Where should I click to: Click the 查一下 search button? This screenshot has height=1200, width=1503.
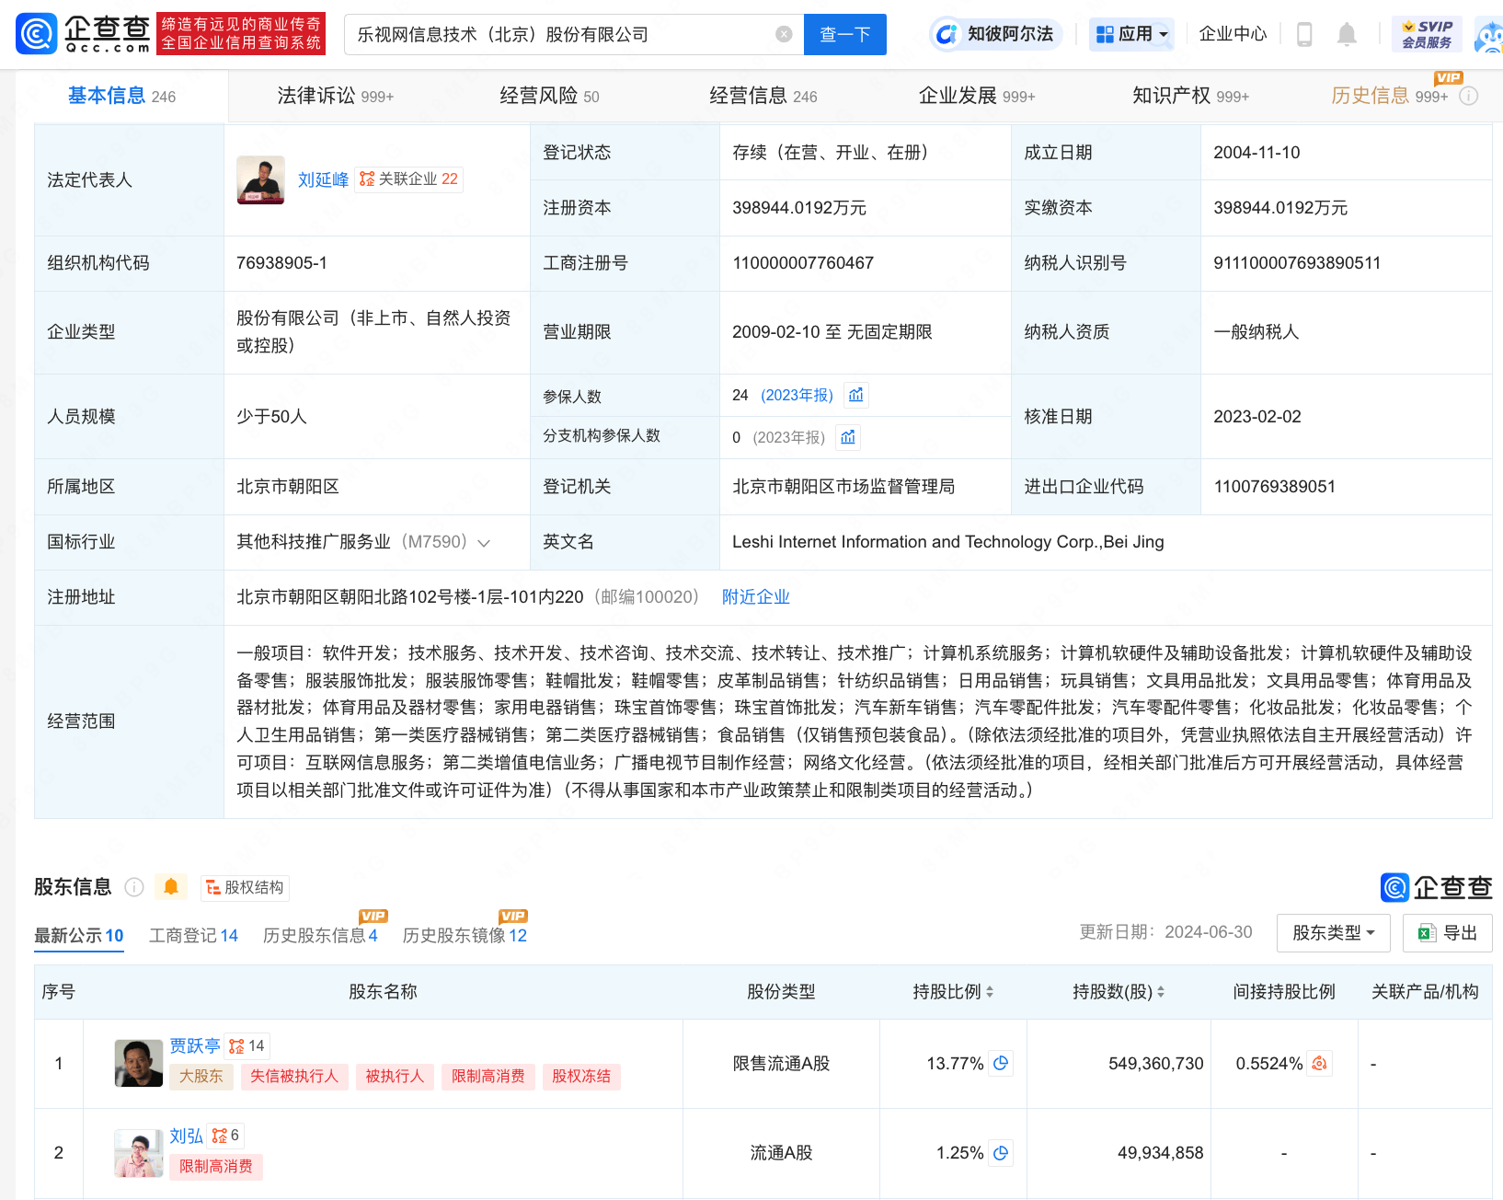pos(844,34)
